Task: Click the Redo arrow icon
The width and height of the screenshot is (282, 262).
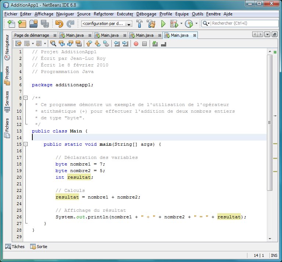Action: click(x=71, y=24)
